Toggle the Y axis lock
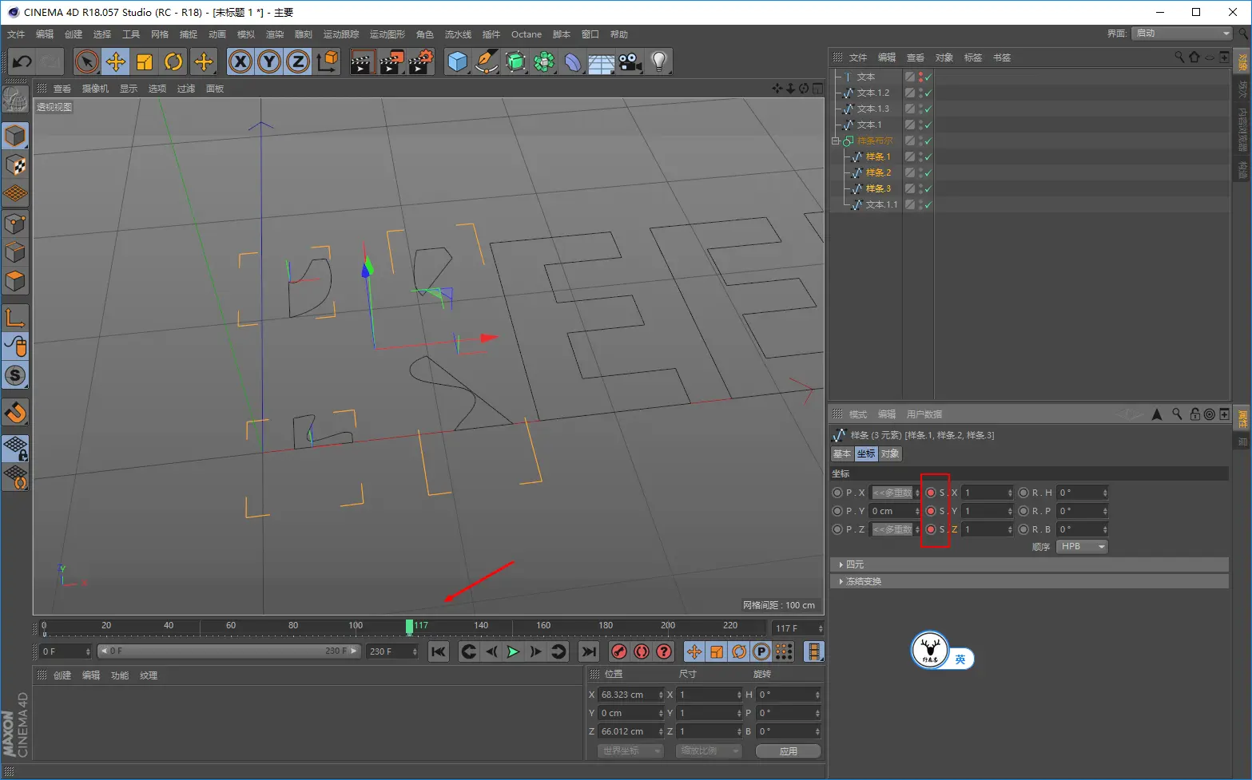Screen dimensions: 1252x780 tap(269, 61)
